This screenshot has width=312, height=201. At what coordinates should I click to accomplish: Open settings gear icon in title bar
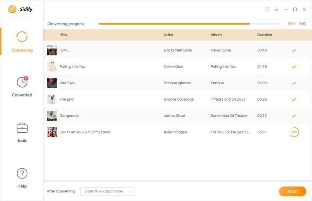pyautogui.click(x=267, y=9)
